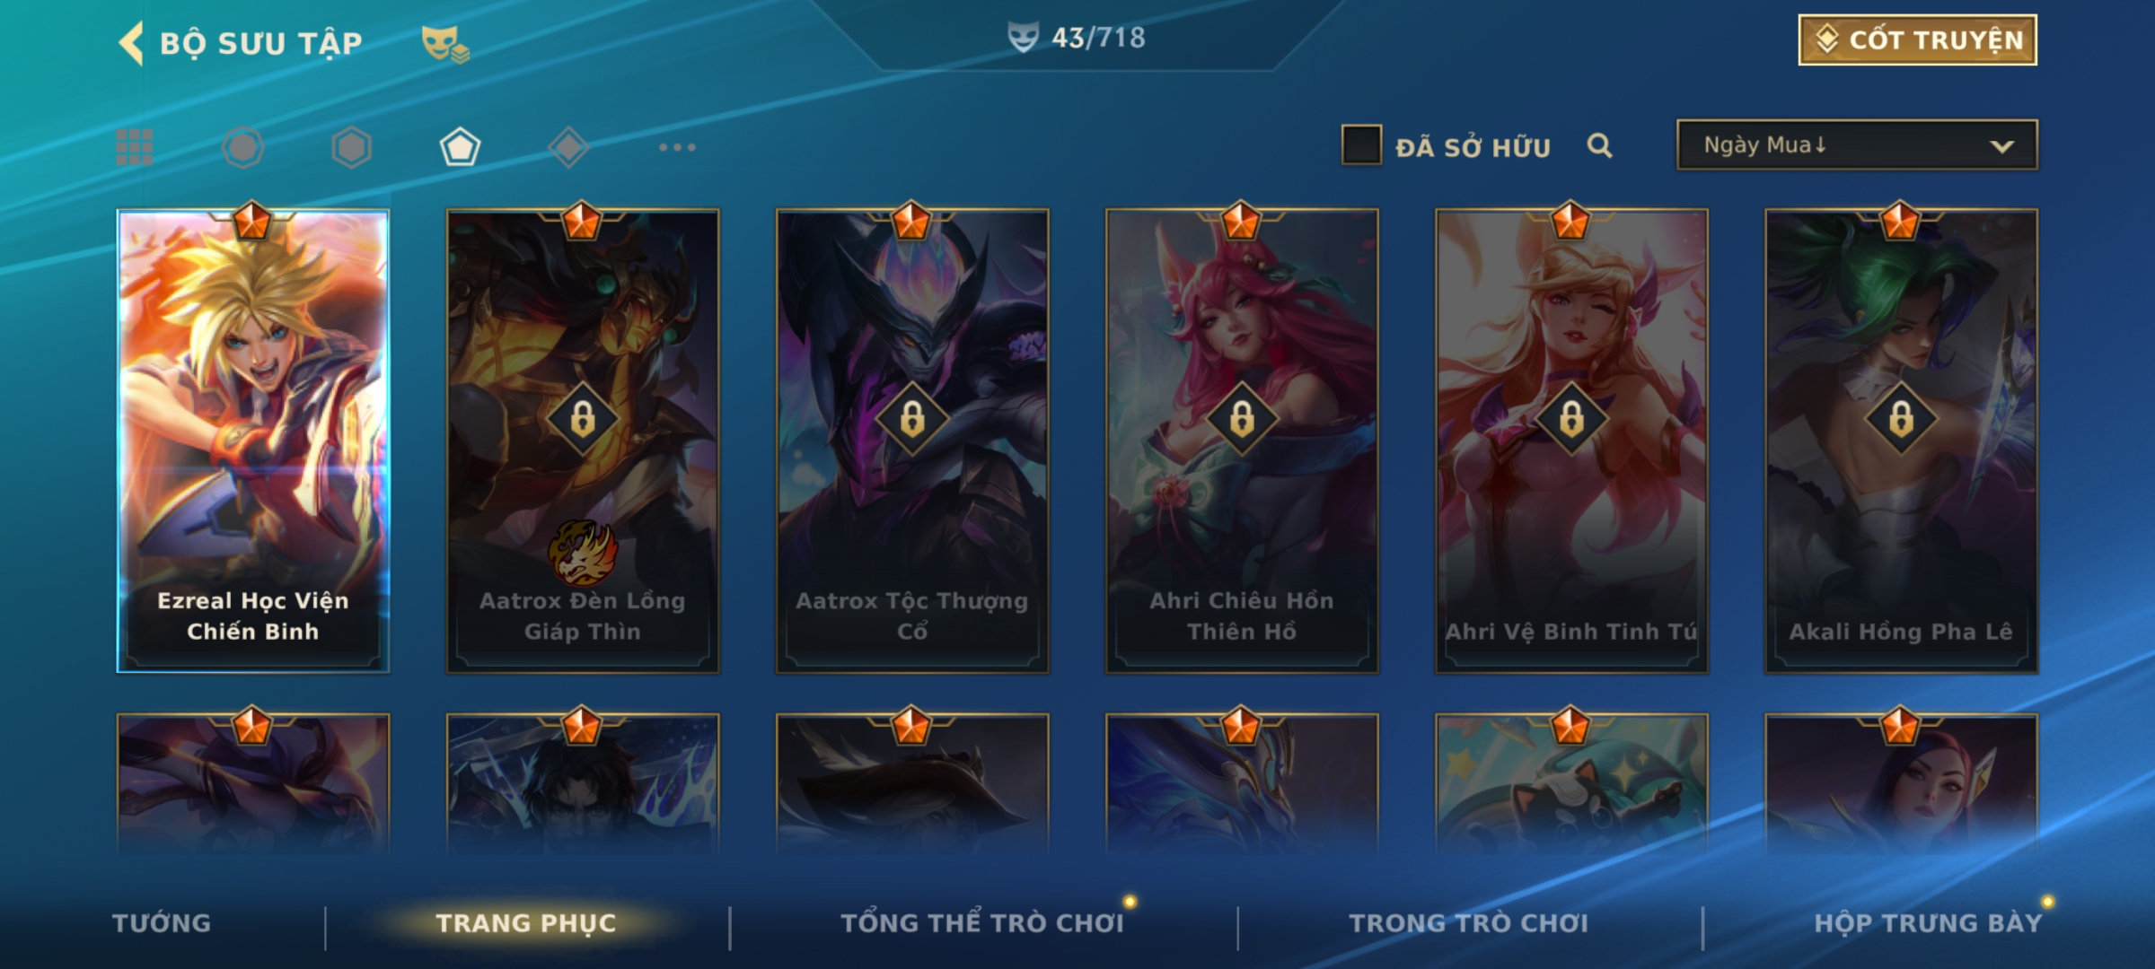Image resolution: width=2155 pixels, height=969 pixels.
Task: Open the Ngày Mua sort dropdown
Action: [1857, 145]
